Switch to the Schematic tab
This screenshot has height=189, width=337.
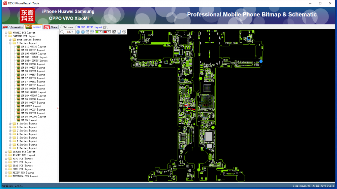pos(13,27)
